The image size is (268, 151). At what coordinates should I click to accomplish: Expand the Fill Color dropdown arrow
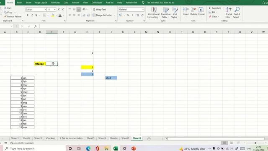(x=56, y=16)
